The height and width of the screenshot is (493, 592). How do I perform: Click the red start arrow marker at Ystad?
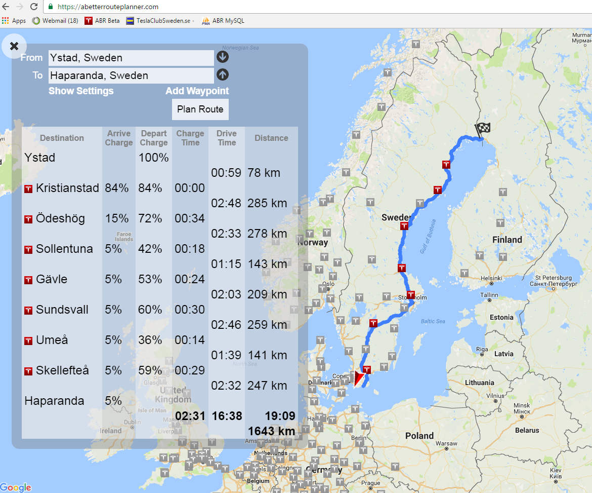click(x=358, y=377)
